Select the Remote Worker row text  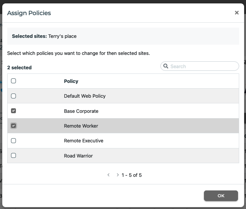click(x=81, y=126)
